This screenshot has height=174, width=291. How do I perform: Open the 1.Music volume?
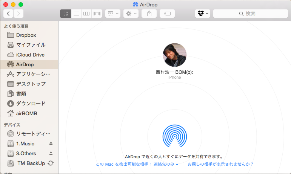pos(25,143)
